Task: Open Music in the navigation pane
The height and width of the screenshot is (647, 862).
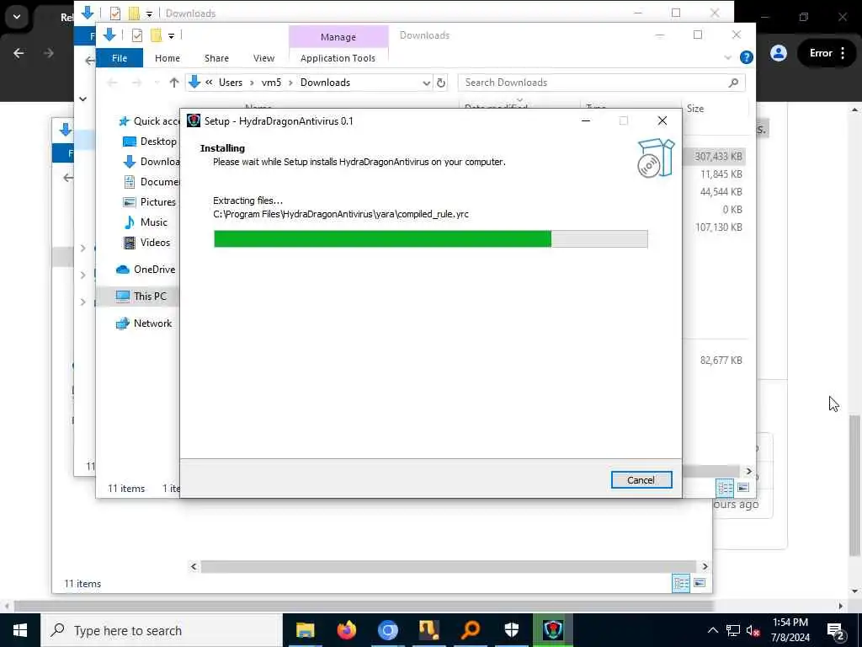Action: 145,222
